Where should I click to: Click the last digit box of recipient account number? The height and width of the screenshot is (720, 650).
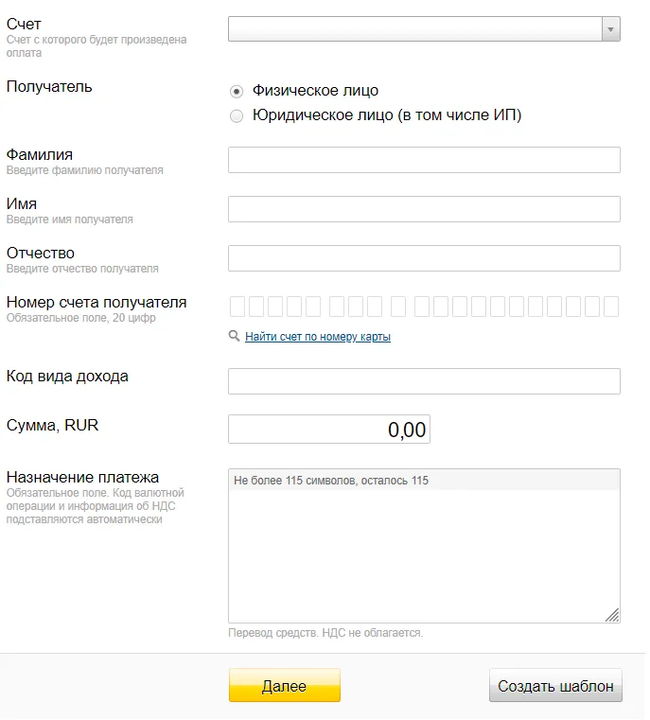[x=611, y=307]
